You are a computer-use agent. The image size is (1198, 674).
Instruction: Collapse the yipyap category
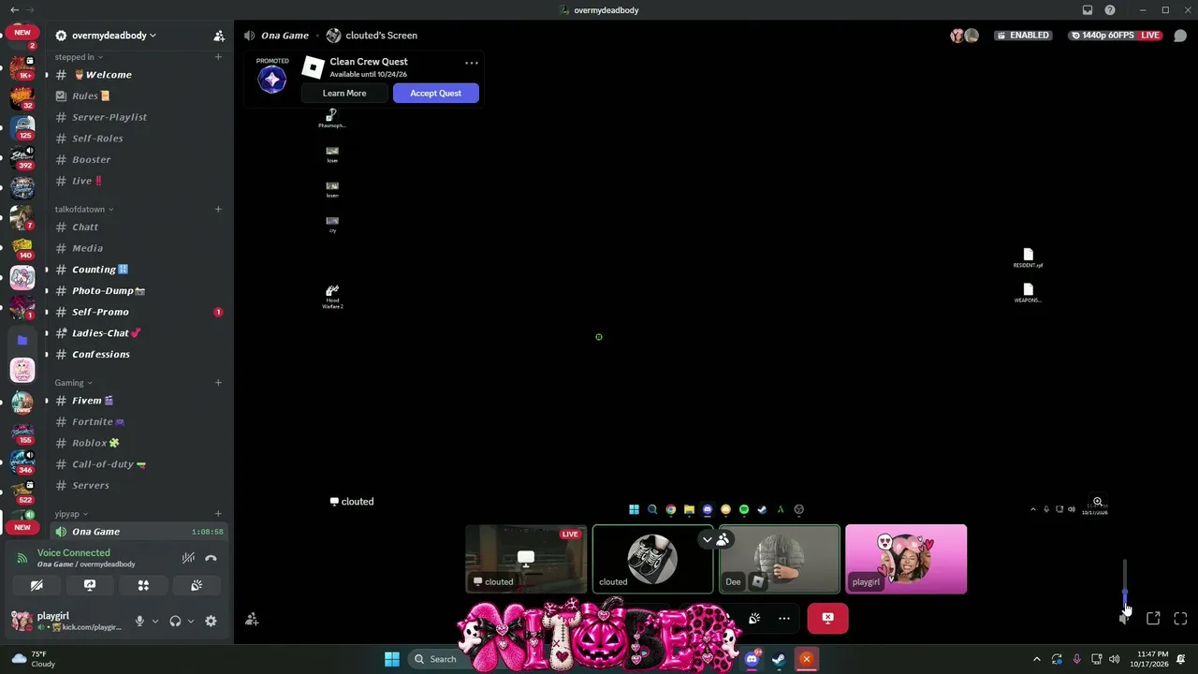point(71,514)
